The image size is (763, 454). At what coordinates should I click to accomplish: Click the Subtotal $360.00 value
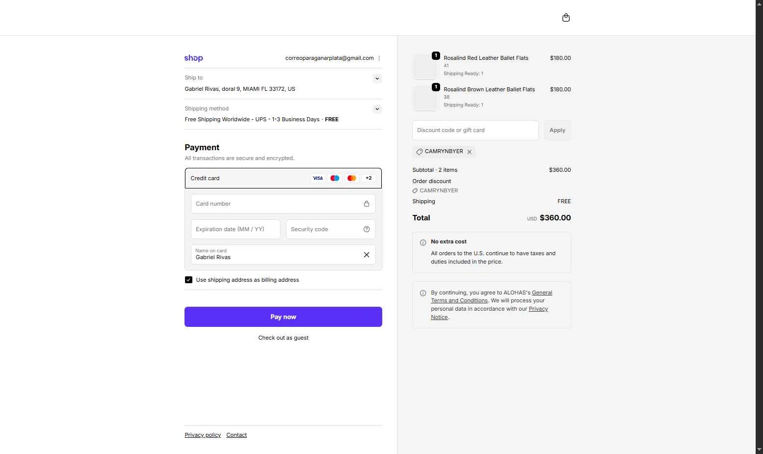point(560,170)
